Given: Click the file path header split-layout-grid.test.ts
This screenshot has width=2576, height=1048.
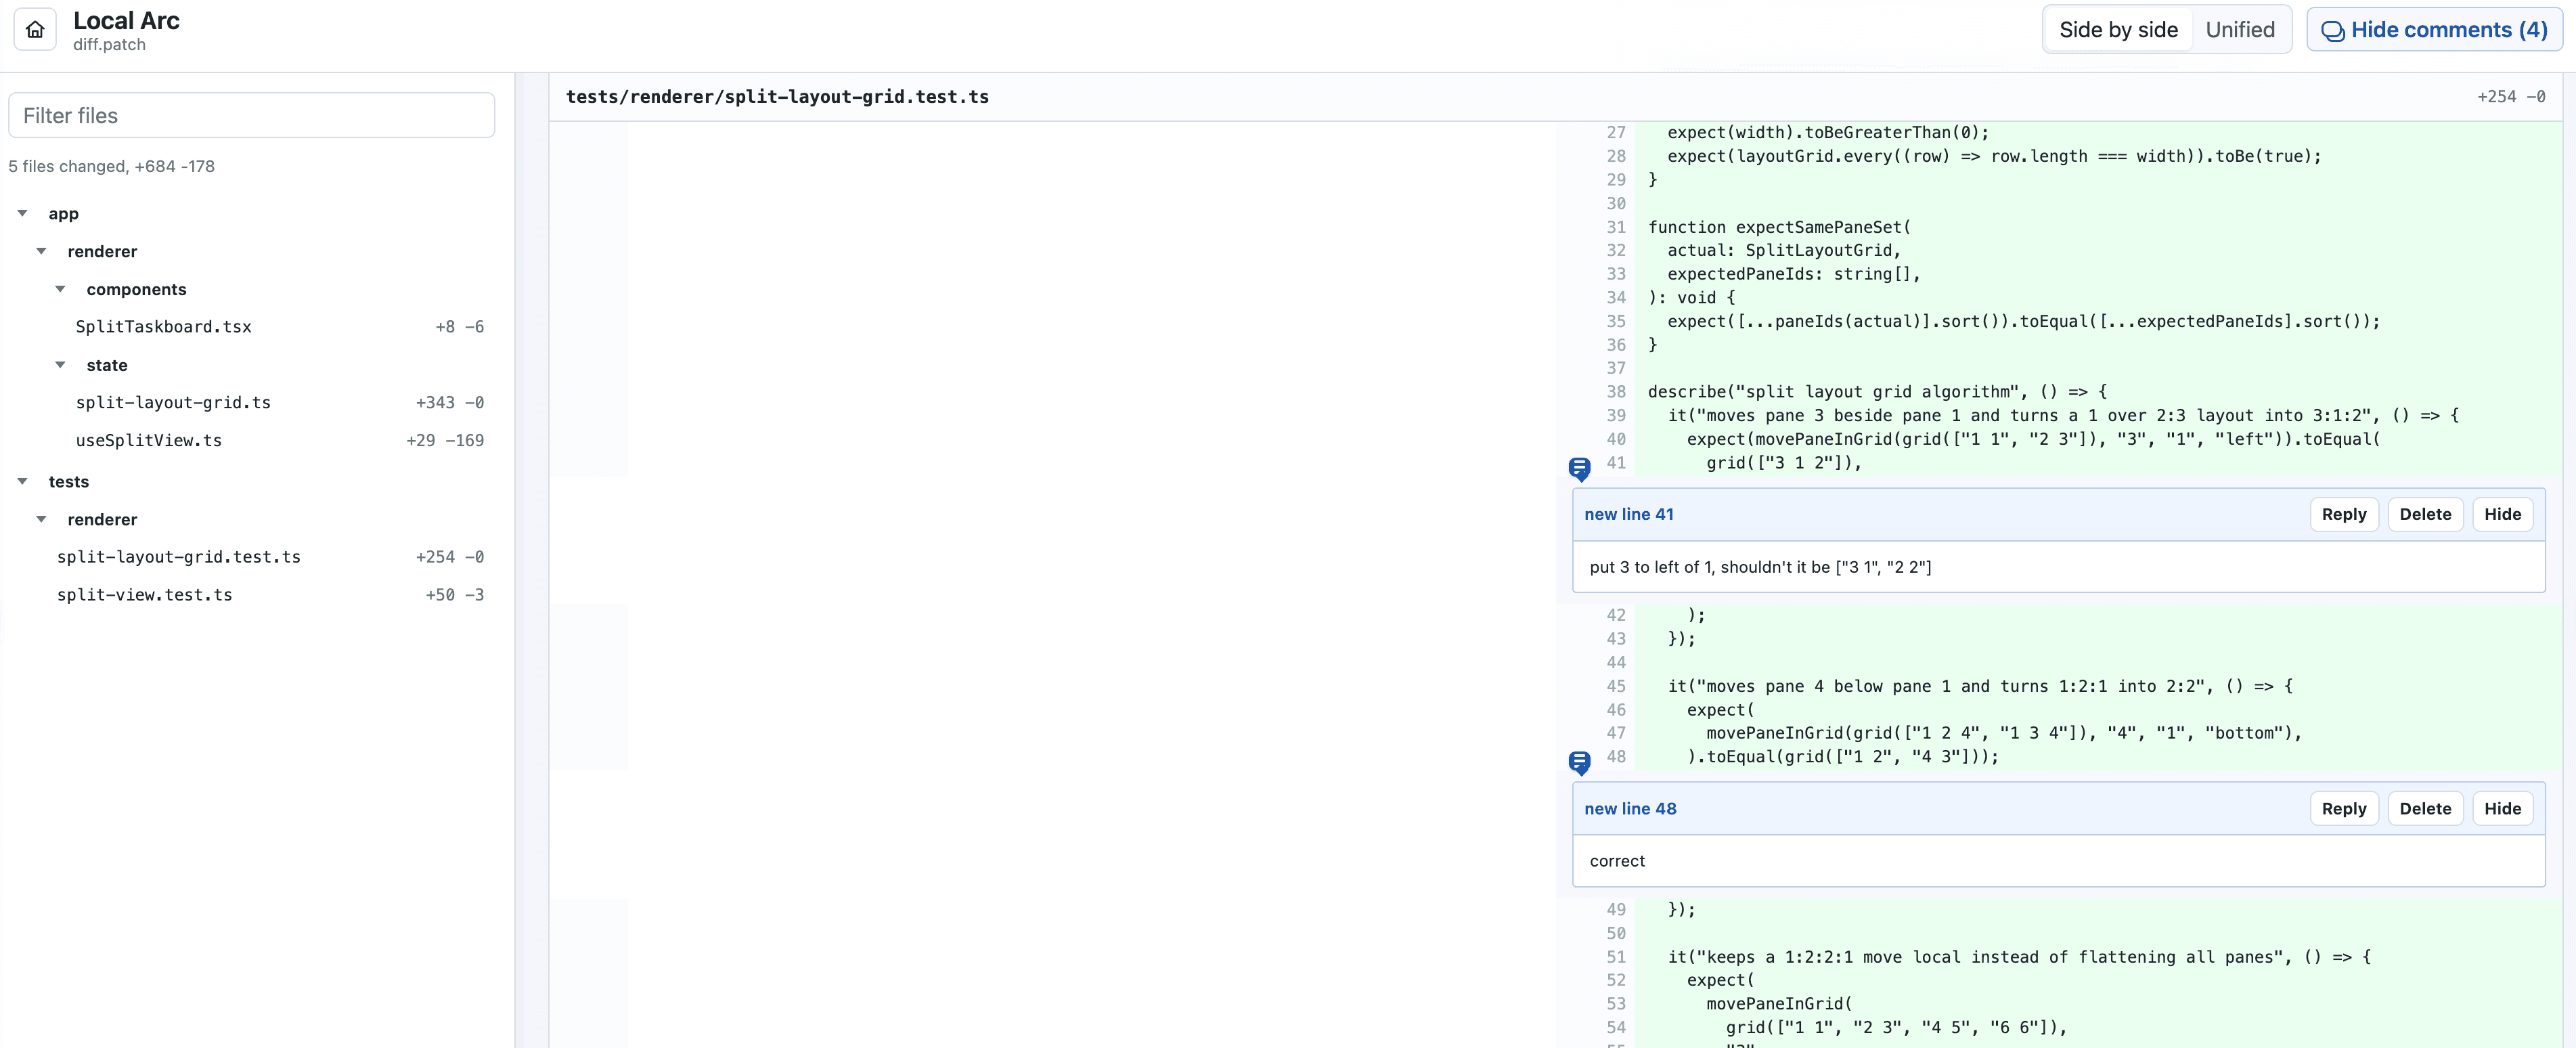Looking at the screenshot, I should [x=777, y=97].
